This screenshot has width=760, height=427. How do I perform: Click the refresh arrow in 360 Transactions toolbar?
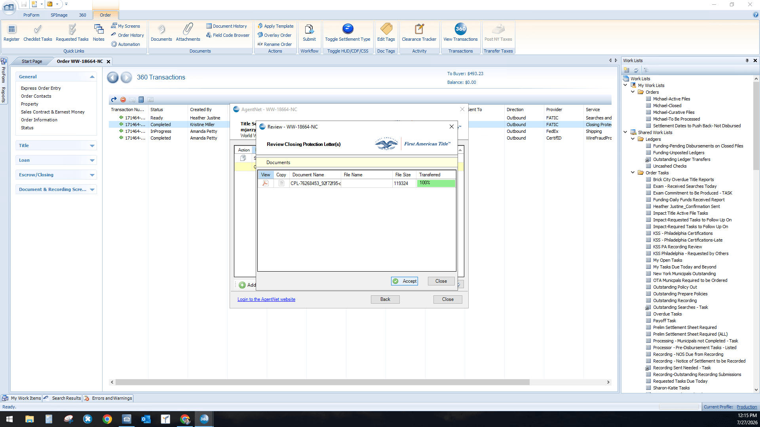114,100
